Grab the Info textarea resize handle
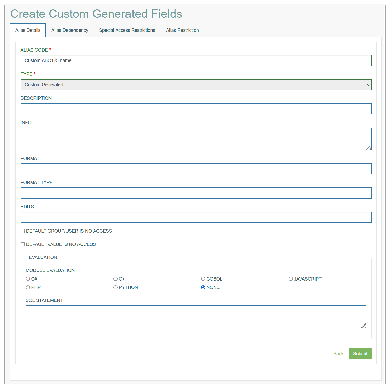Screen dimensions: 388x388 369,148
